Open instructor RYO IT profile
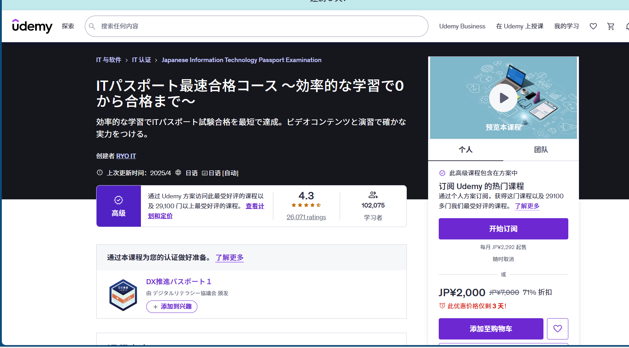Image resolution: width=629 pixels, height=348 pixels. coord(126,156)
